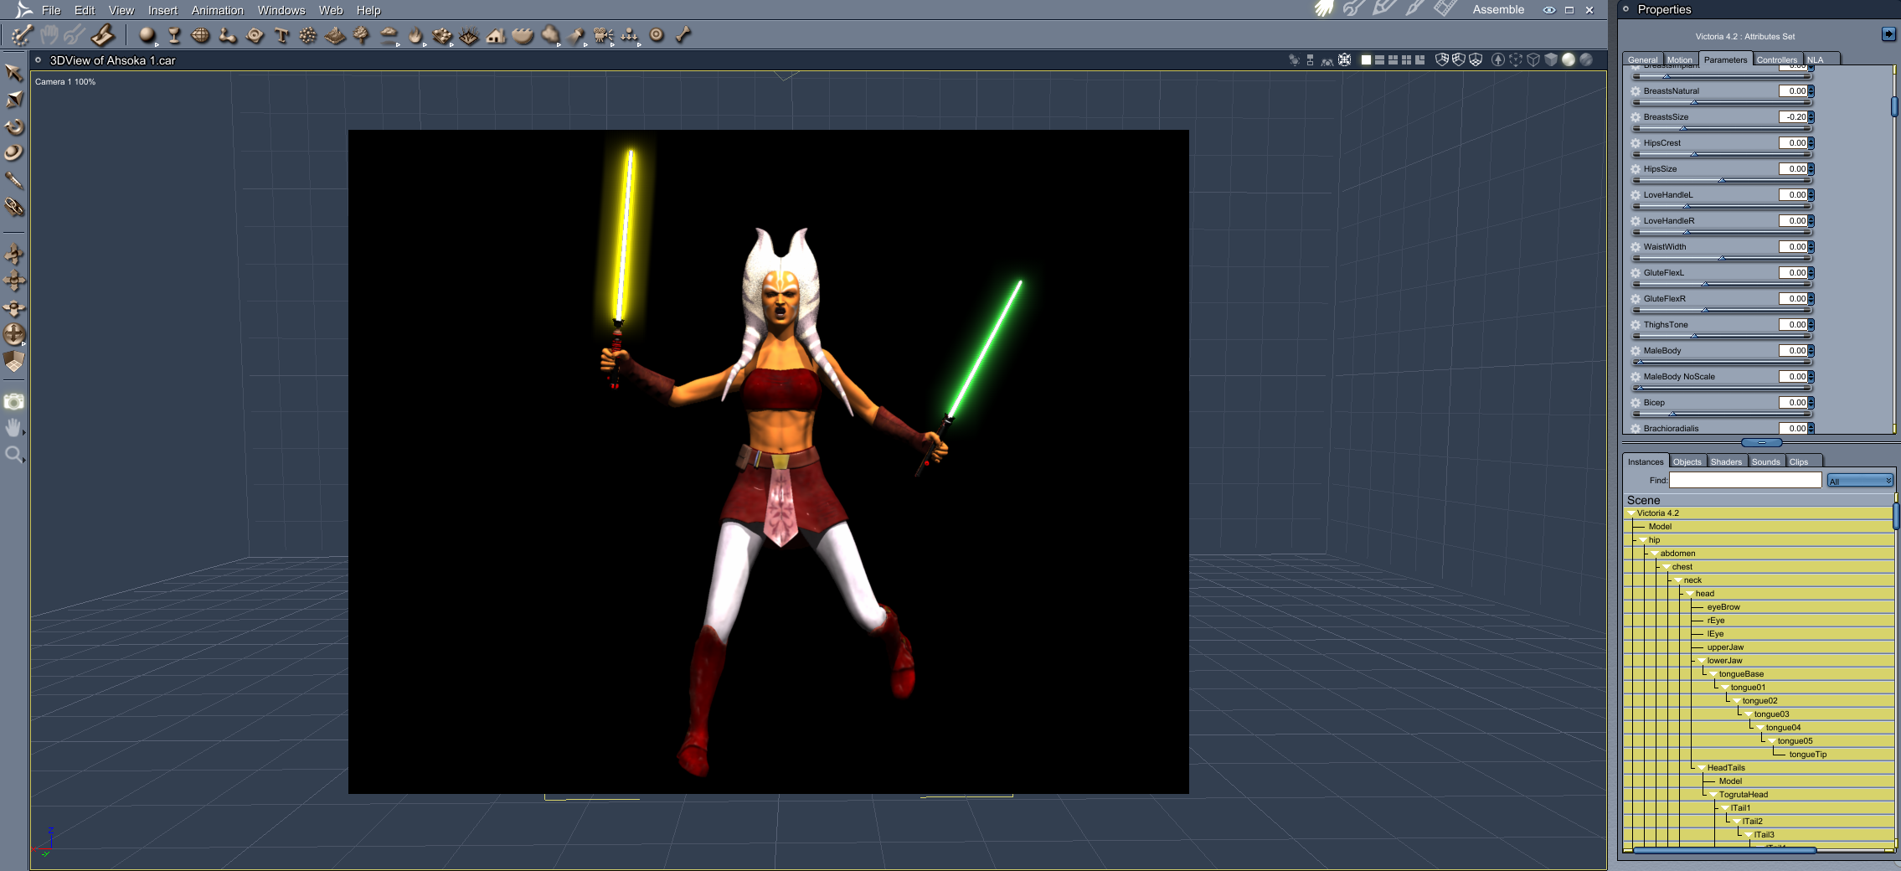Open the Texture room with the brush icon
The height and width of the screenshot is (871, 1901).
[x=1414, y=9]
